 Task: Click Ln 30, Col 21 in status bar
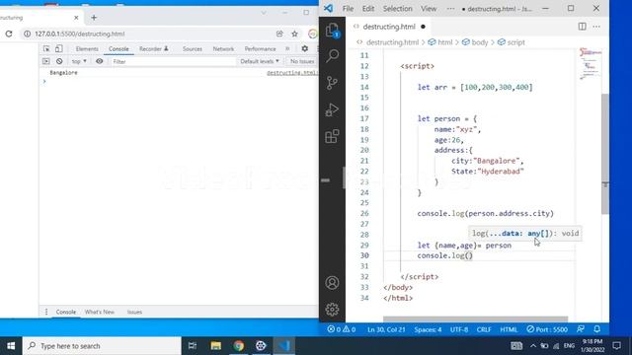pos(386,329)
